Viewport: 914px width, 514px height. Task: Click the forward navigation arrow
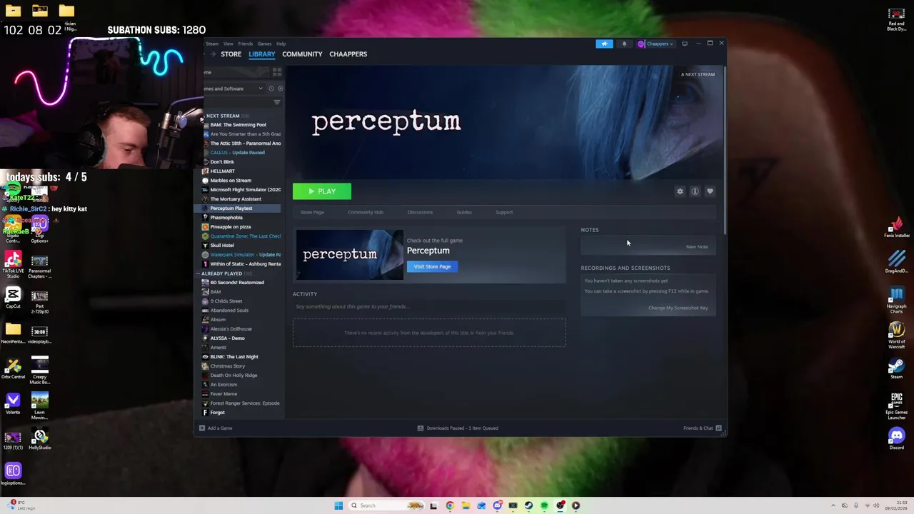point(214,54)
